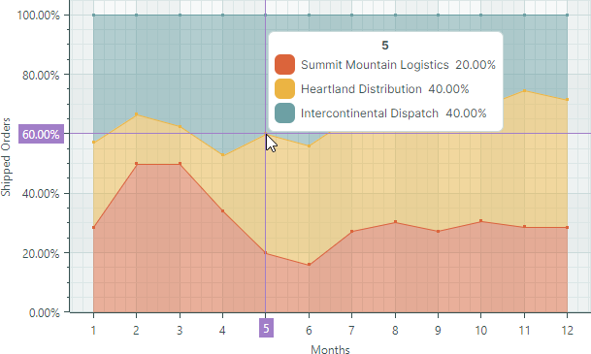Click Summit Mountain data point at month 1
Screen dimensions: 591x354
tap(93, 228)
